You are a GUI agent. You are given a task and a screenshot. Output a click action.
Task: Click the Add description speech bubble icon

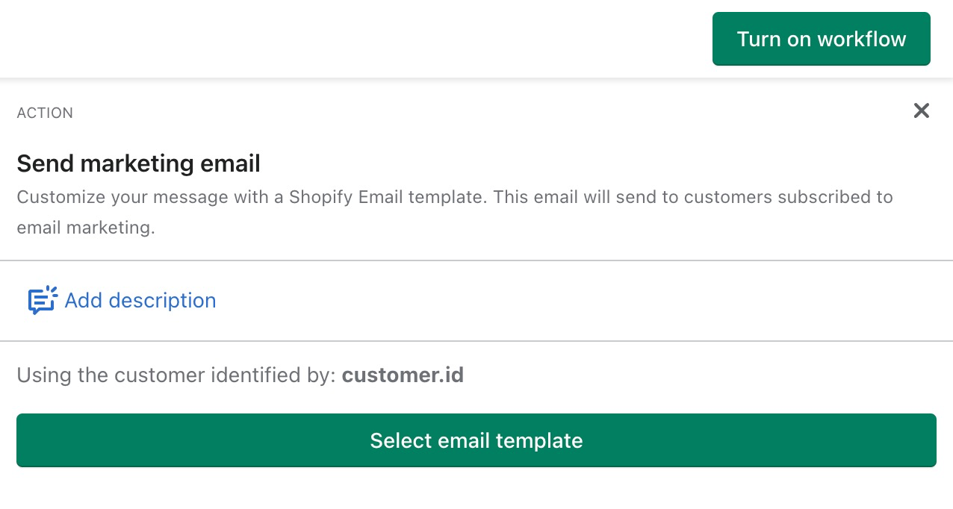coord(43,300)
